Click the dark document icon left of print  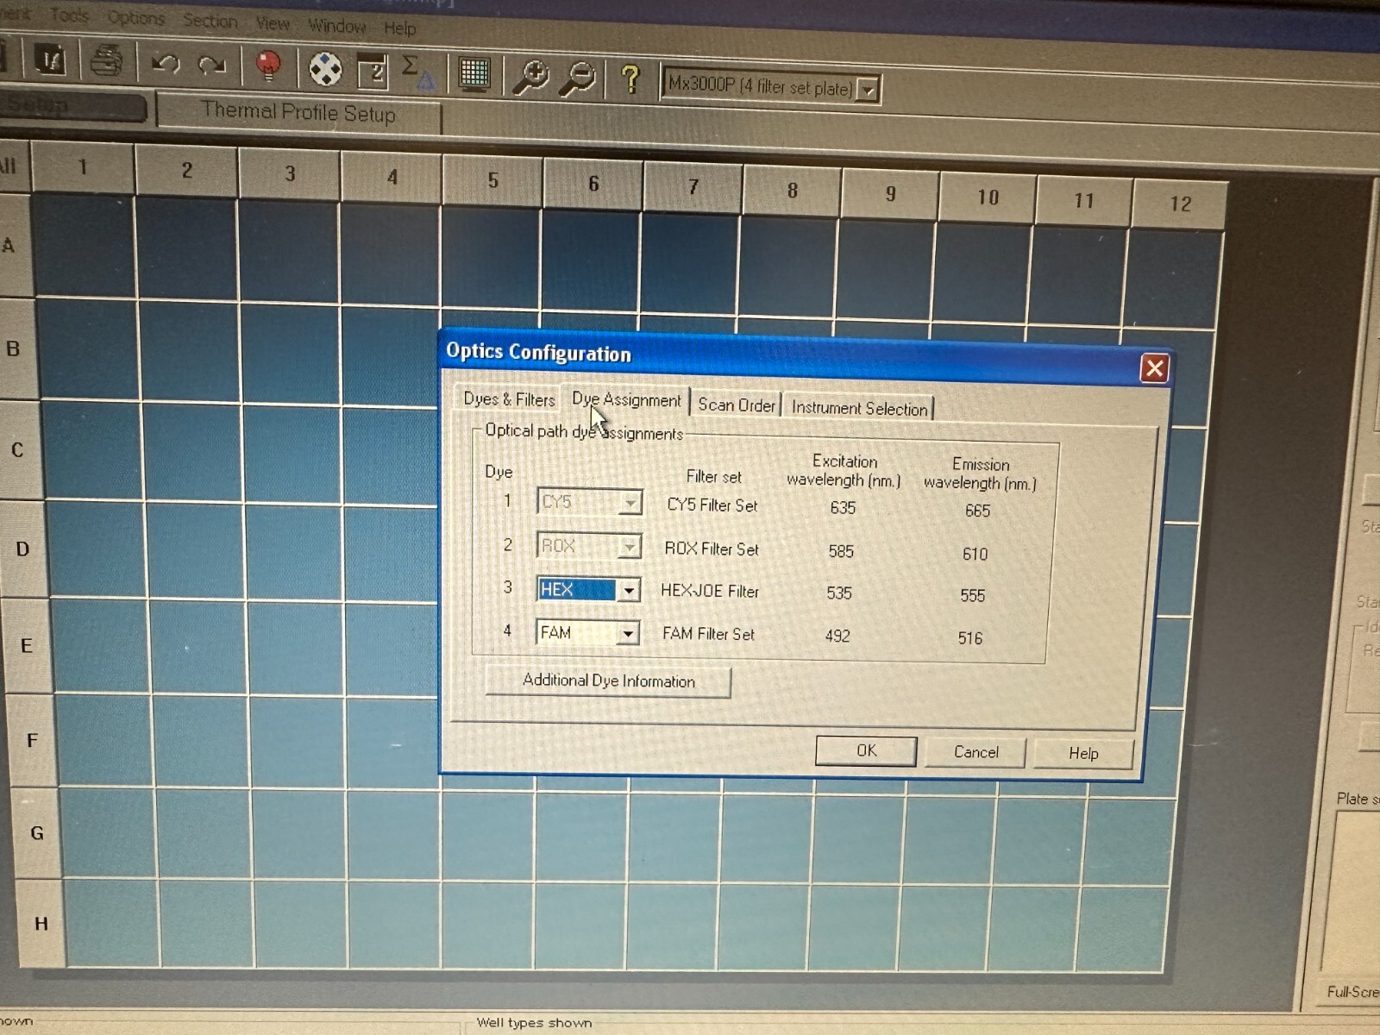[x=50, y=60]
